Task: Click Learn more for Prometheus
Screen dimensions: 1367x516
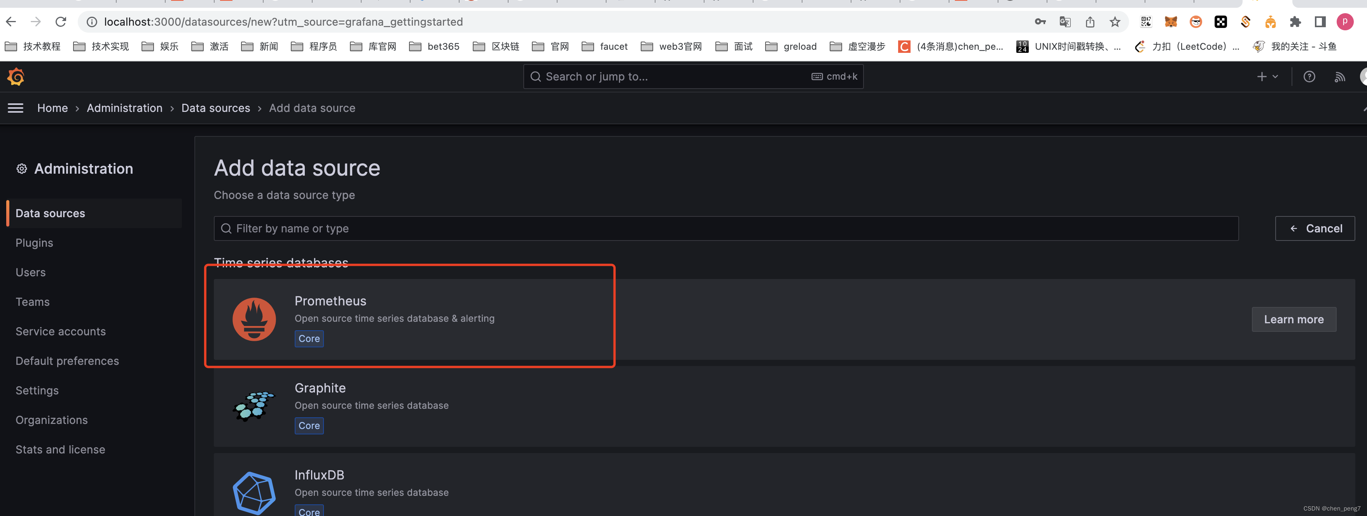Action: 1294,319
